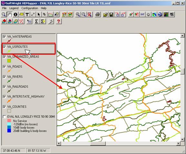
Task: Open the File menu
Action: pos(5,8)
